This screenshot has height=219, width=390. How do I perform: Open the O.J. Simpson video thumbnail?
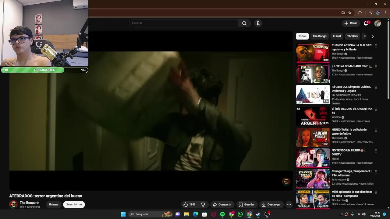(313, 95)
